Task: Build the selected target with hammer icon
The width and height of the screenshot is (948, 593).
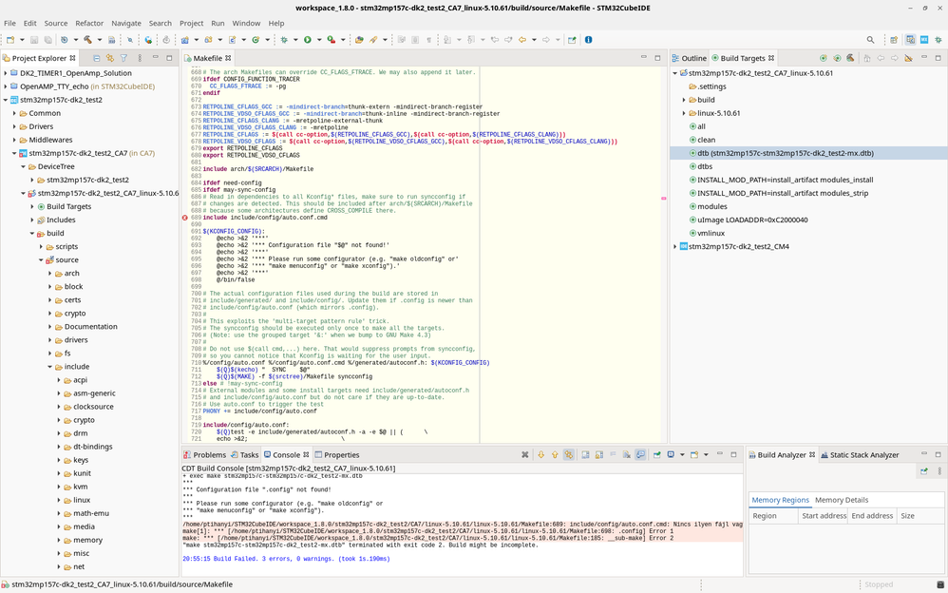Action: pos(851,58)
